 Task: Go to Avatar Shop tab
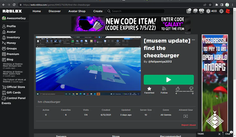pyautogui.click(x=77, y=11)
